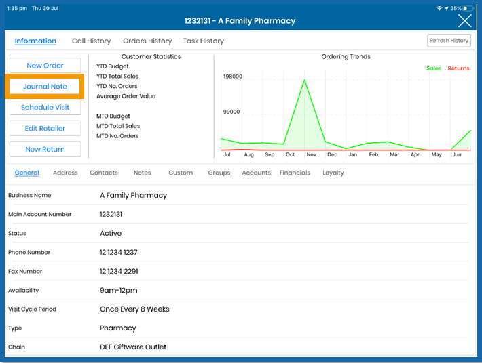
Task: Open the Journal Note button
Action: point(45,87)
